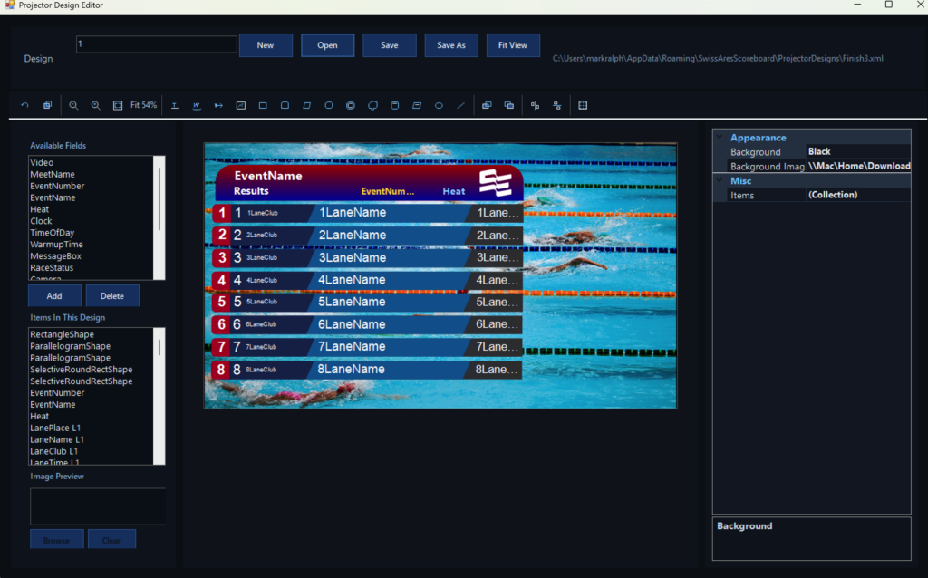Click the bring to front icon
928x578 pixels.
coord(487,106)
